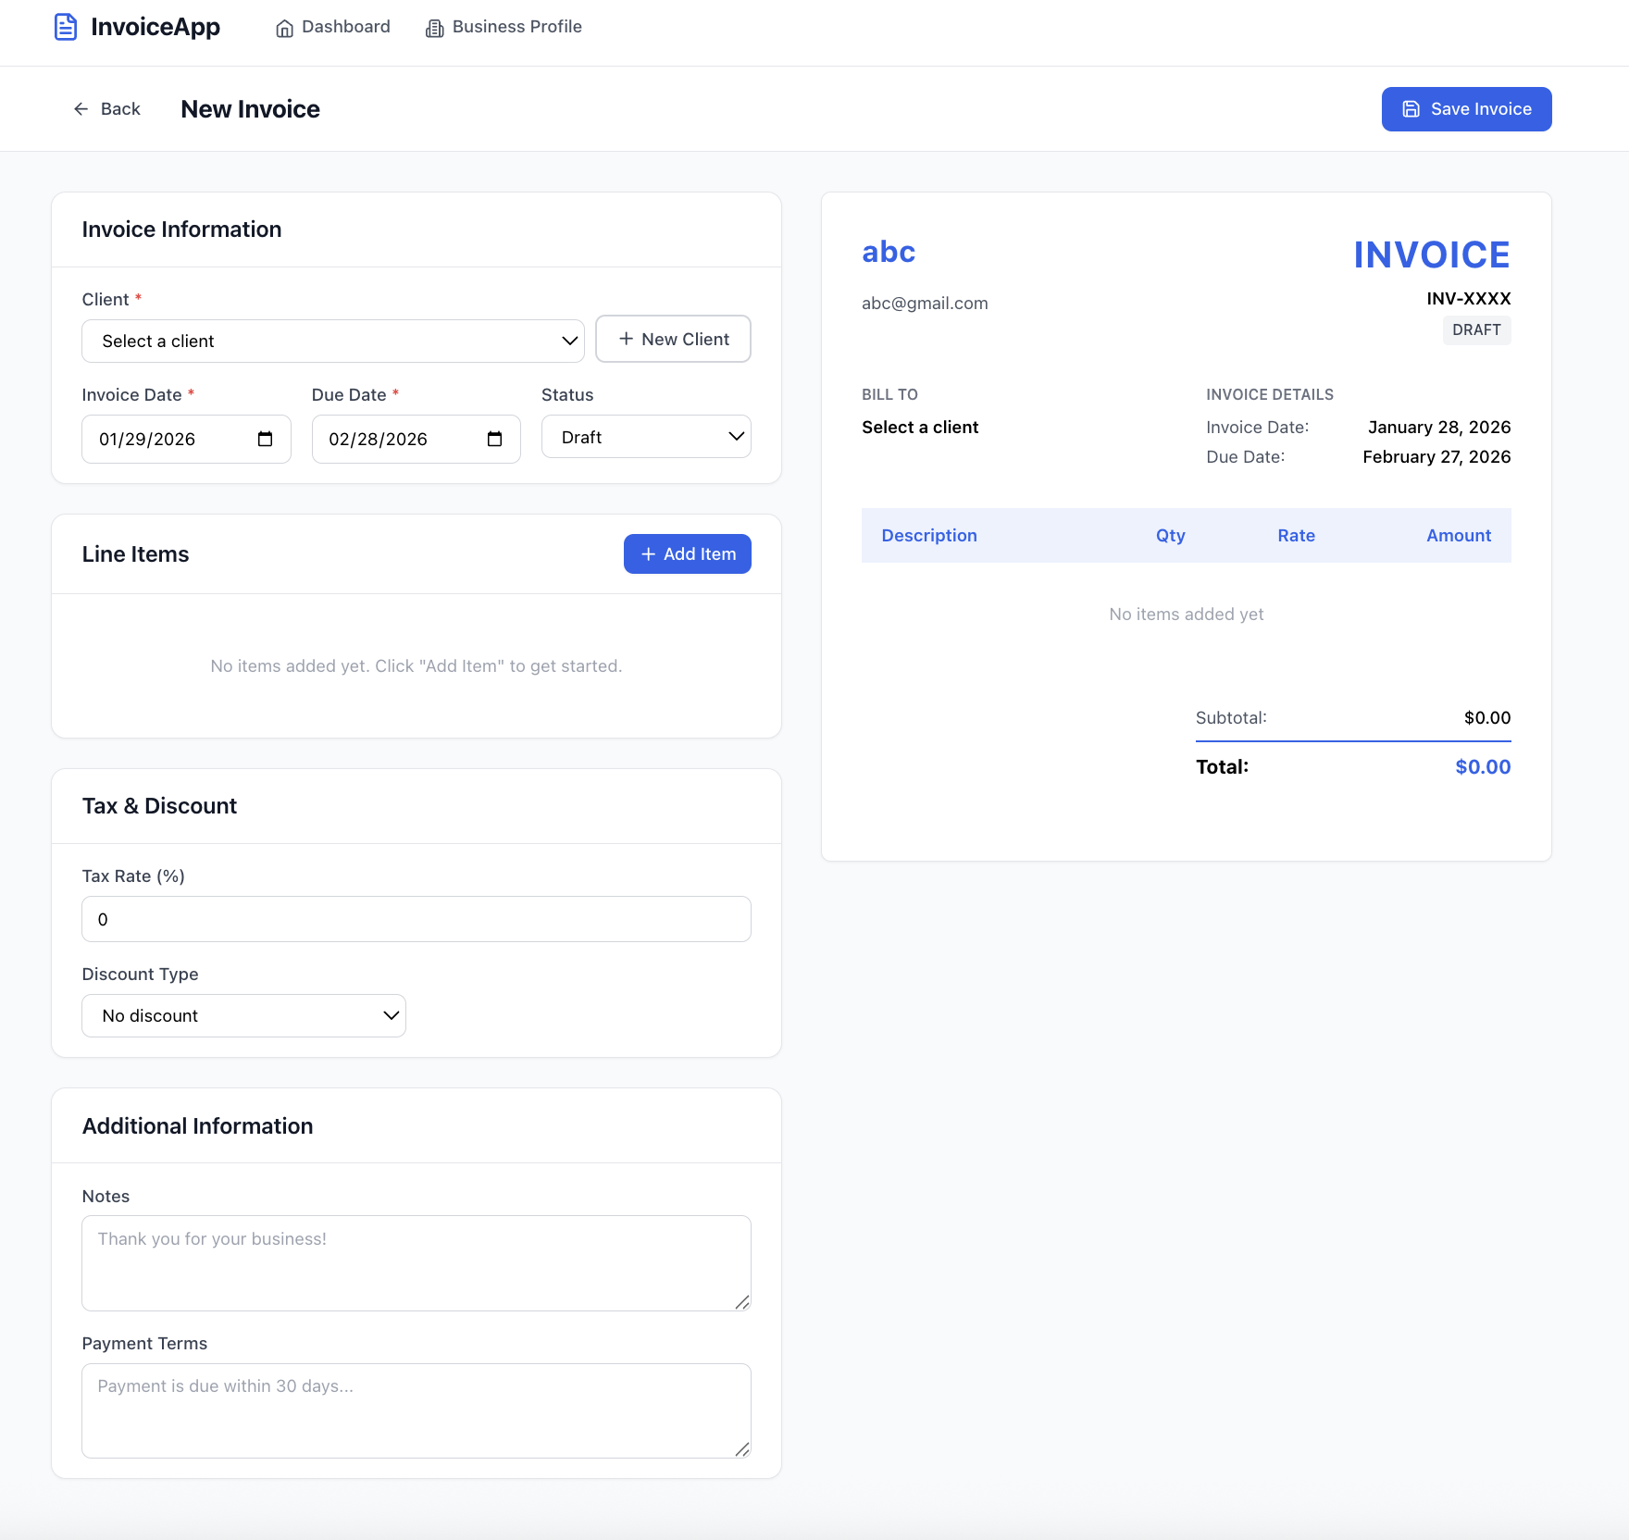Open the Business Profile page
1629x1540 pixels.
click(x=516, y=27)
